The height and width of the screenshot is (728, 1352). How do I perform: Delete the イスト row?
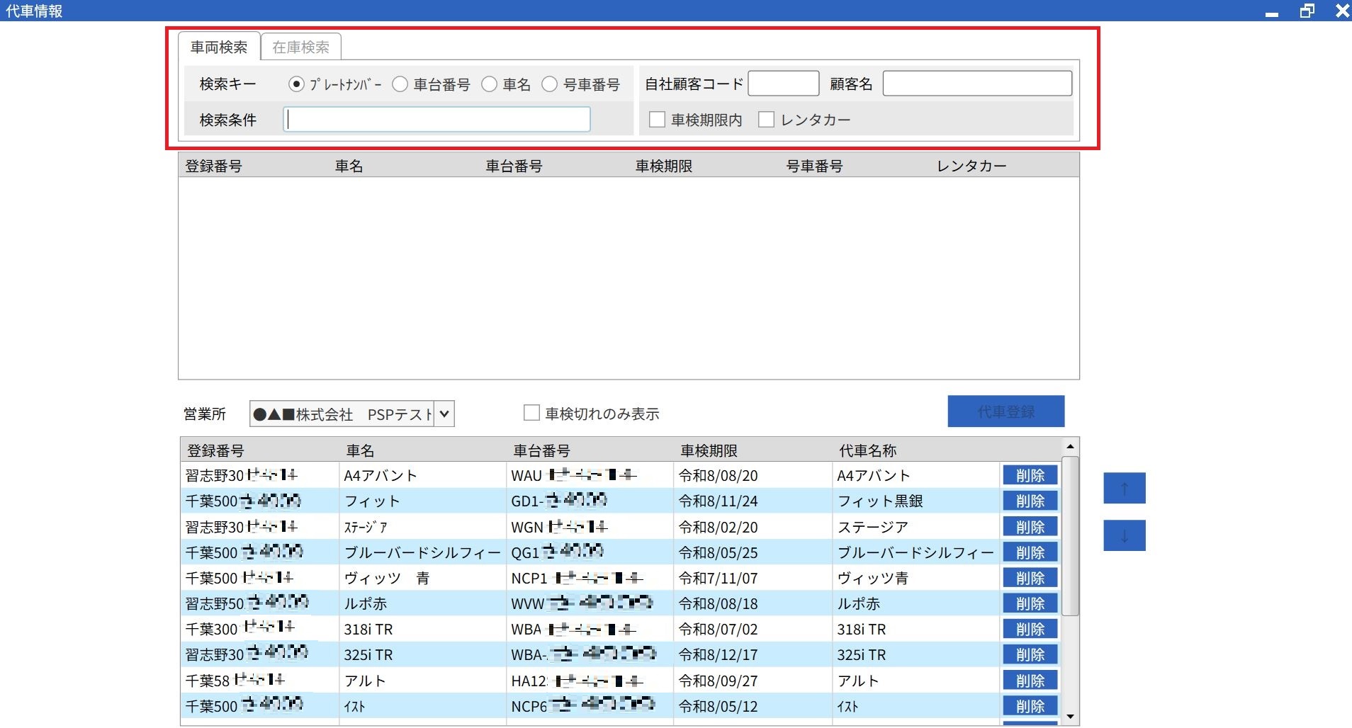[x=1030, y=706]
